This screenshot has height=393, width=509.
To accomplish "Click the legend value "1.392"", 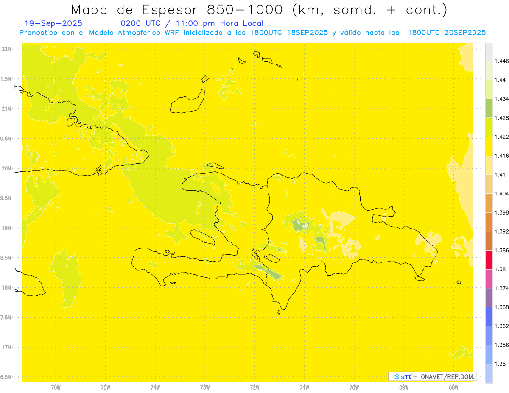I will point(503,231).
